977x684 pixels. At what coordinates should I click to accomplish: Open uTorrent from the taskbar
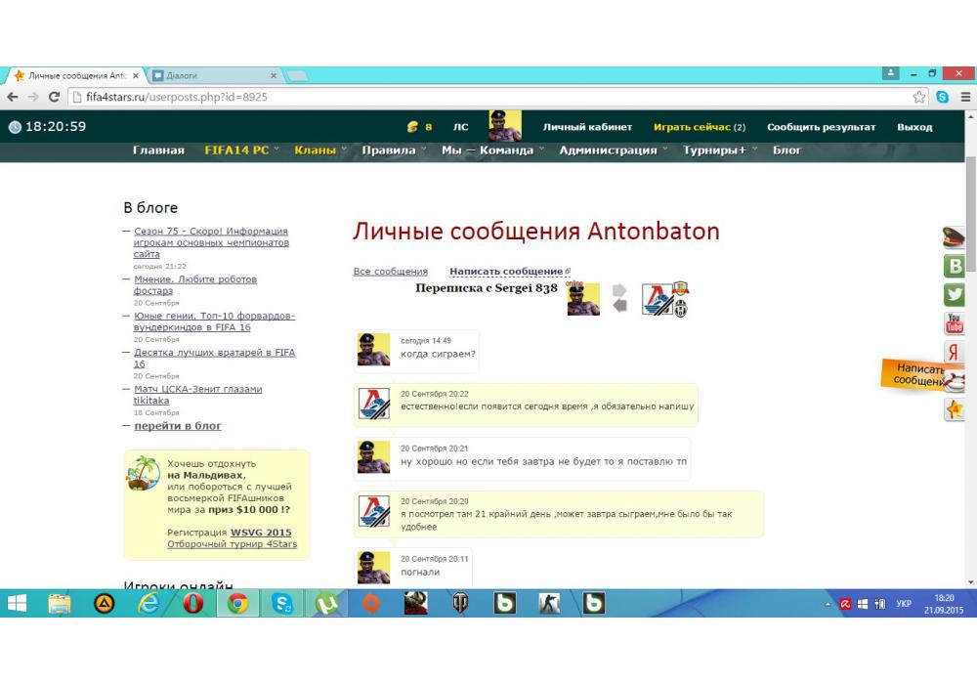(x=327, y=604)
